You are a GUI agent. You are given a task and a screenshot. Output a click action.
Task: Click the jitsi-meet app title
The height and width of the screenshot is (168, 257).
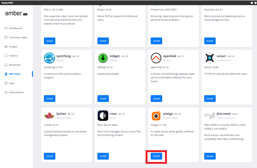[224, 114]
